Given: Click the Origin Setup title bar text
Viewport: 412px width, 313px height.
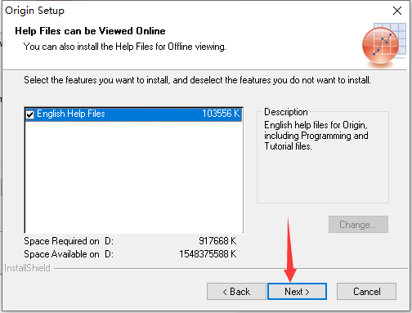Looking at the screenshot, I should click(34, 11).
